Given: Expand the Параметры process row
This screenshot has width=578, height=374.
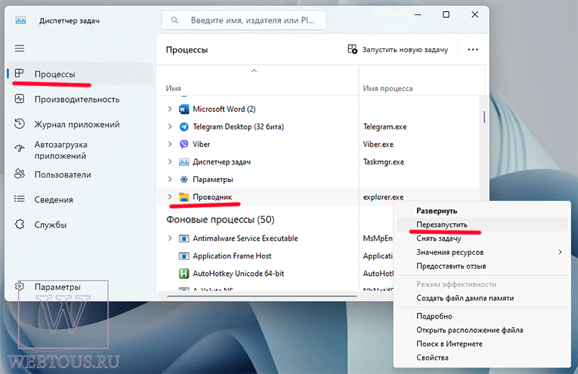Looking at the screenshot, I should [x=170, y=179].
